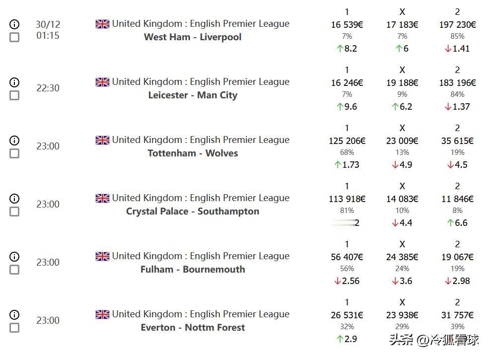Click UK flag beside West Ham match league
Screen dimensions: 489x356
pos(102,24)
